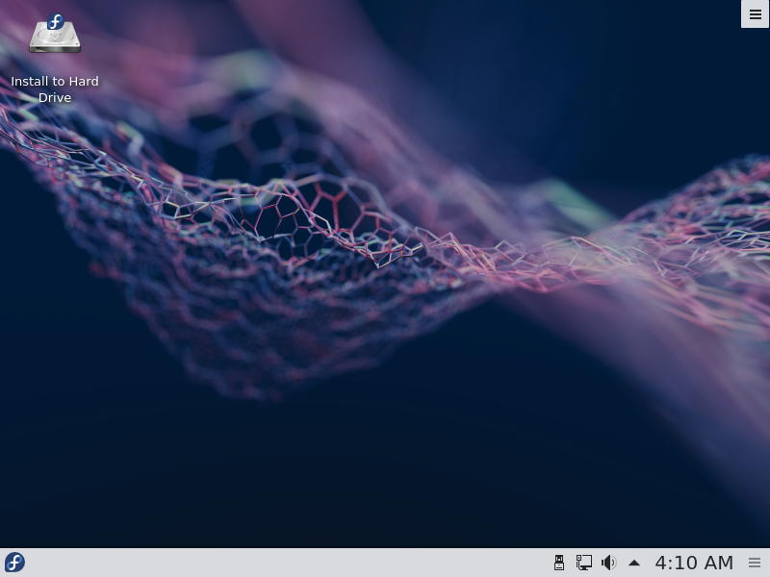Screen dimensions: 770x577
Task: Show the calendar popup from the 4:10 AM clock
Action: click(694, 563)
